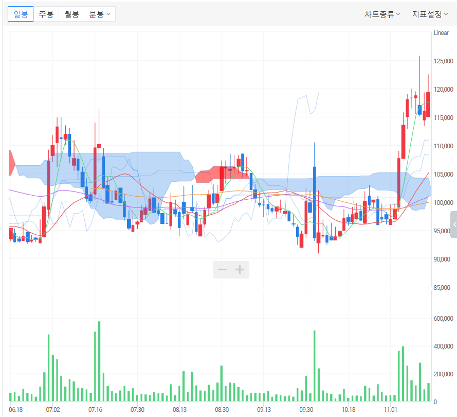Screen dimensions: 457x417
Task: Click the 400,000 volume axis label
Action: [x=443, y=346]
